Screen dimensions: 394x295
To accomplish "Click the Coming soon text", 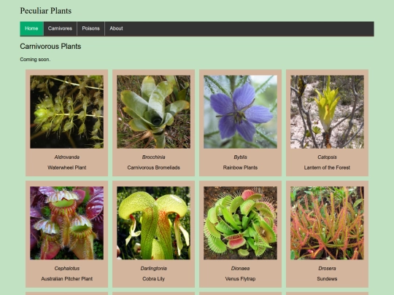I will coord(35,60).
